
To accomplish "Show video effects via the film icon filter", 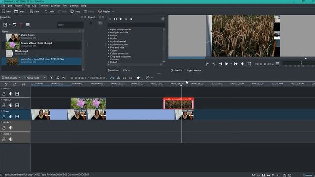I will 115,19.
